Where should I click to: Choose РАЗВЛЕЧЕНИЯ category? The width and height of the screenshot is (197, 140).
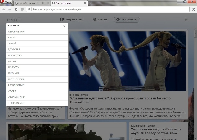click(37, 85)
